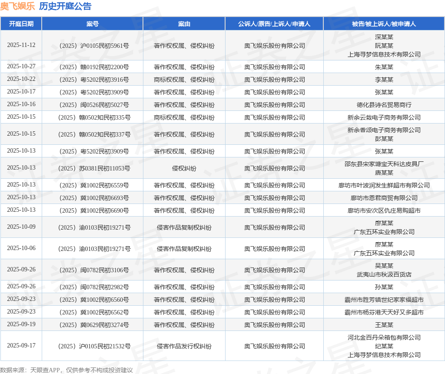Click defendant 彭某某
The width and height of the screenshot is (445, 374).
tap(384, 139)
